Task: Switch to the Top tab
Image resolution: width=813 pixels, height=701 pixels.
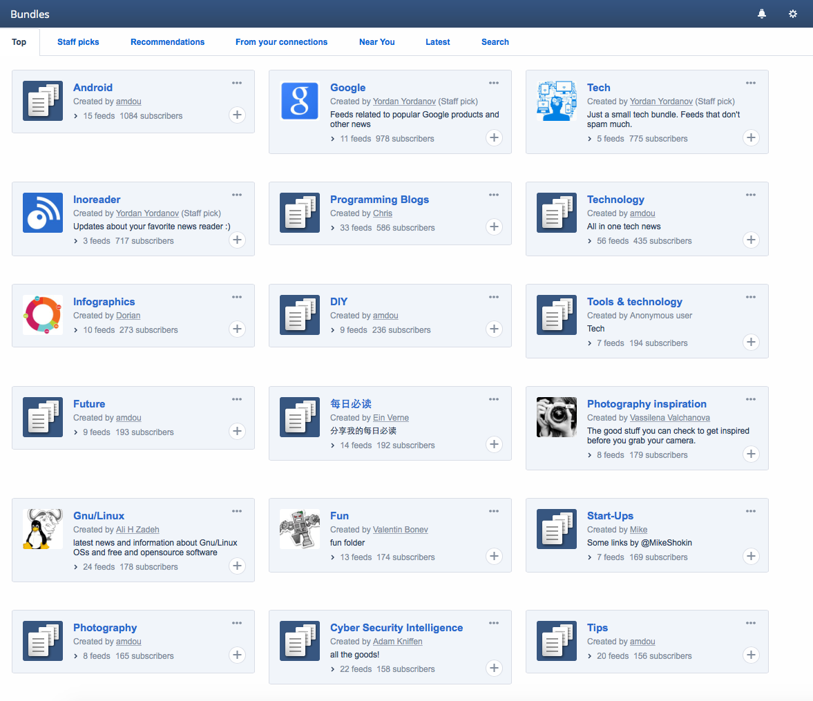Action: pyautogui.click(x=19, y=42)
